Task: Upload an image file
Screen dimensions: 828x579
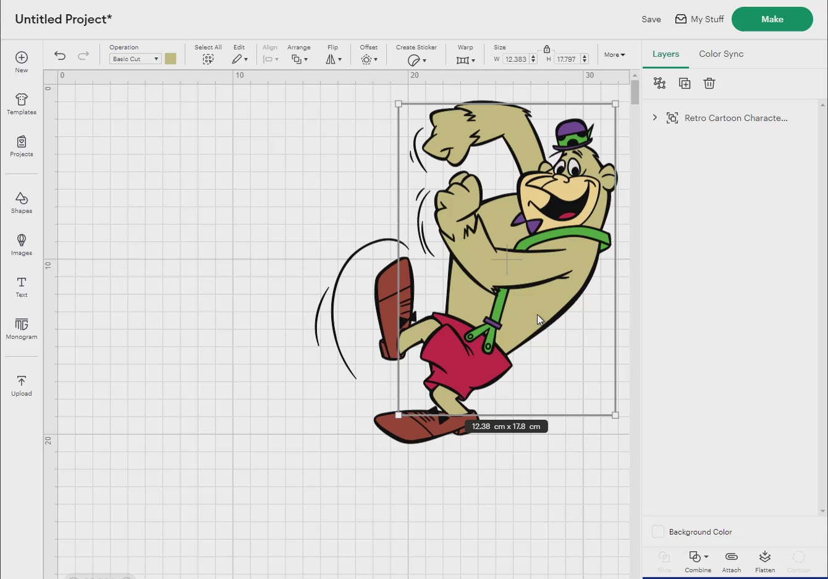Action: click(22, 385)
